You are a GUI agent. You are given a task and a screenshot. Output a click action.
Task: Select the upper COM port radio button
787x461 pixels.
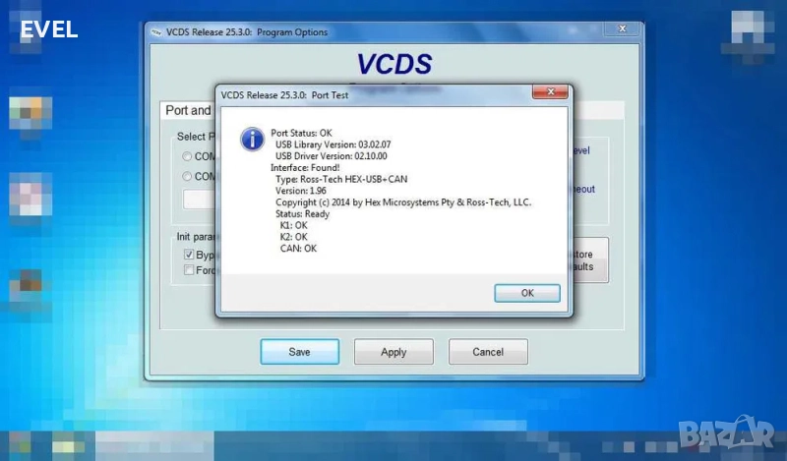click(187, 156)
